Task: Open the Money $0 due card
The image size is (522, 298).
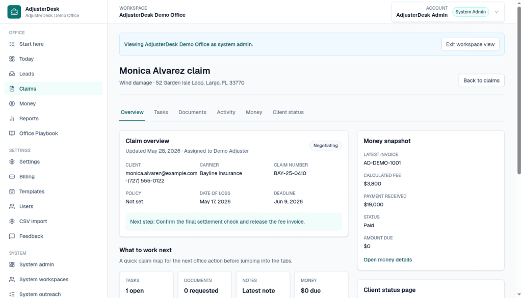Action: 321,285
